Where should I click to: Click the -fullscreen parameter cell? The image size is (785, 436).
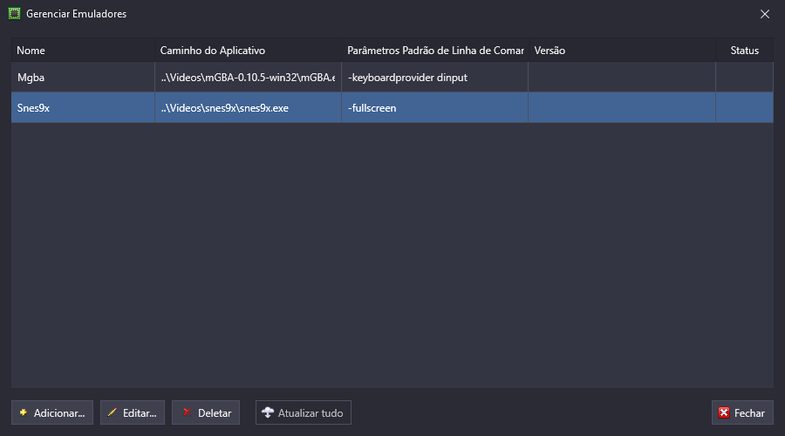tap(434, 108)
